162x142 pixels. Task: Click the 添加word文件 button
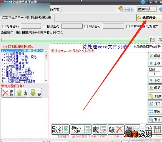click(81, 130)
